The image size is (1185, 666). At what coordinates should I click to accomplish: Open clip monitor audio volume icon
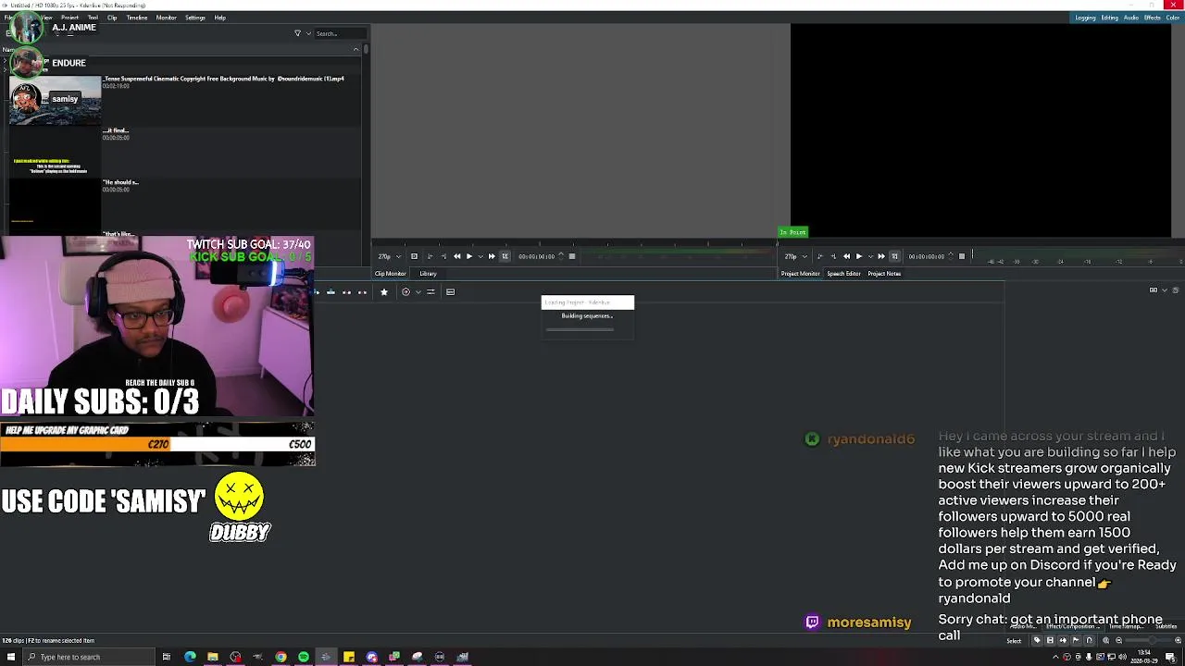[x=572, y=256]
